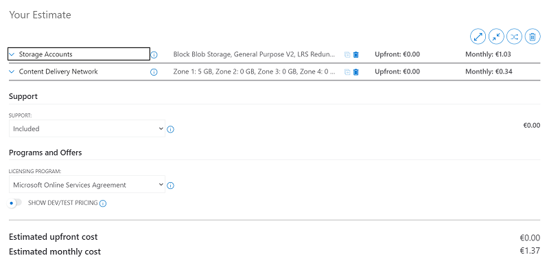This screenshot has width=549, height=257.
Task: Click the expand all services icon
Action: click(x=478, y=36)
